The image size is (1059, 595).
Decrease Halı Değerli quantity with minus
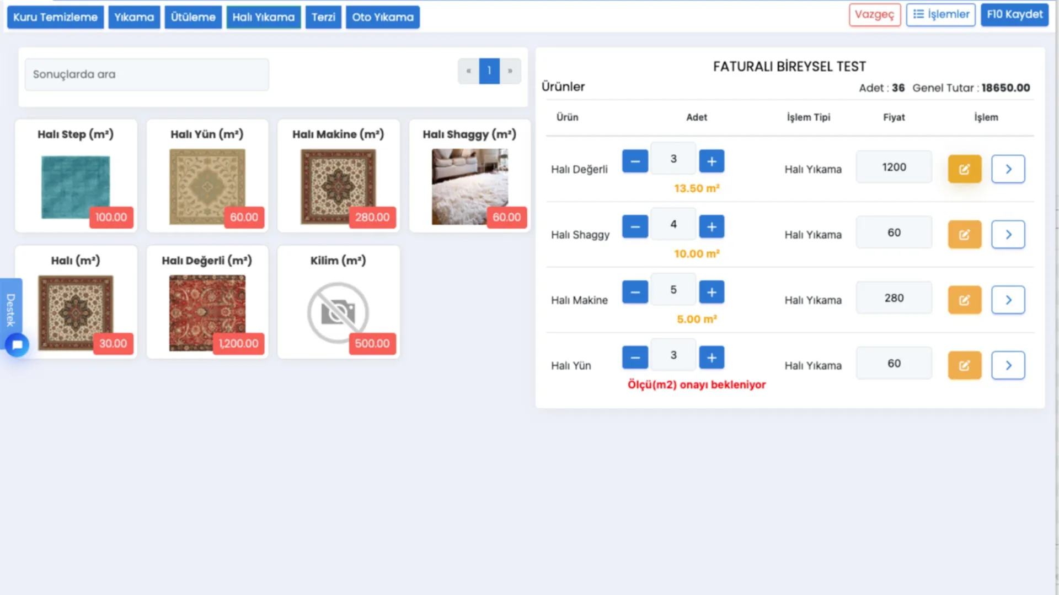point(635,161)
